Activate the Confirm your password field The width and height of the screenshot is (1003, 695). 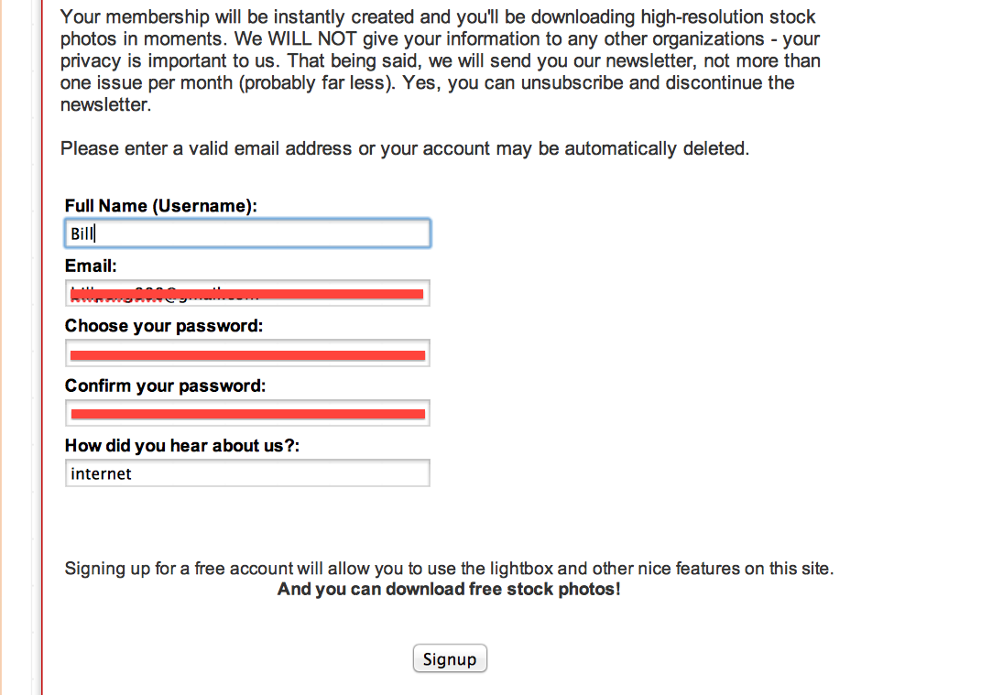click(247, 414)
